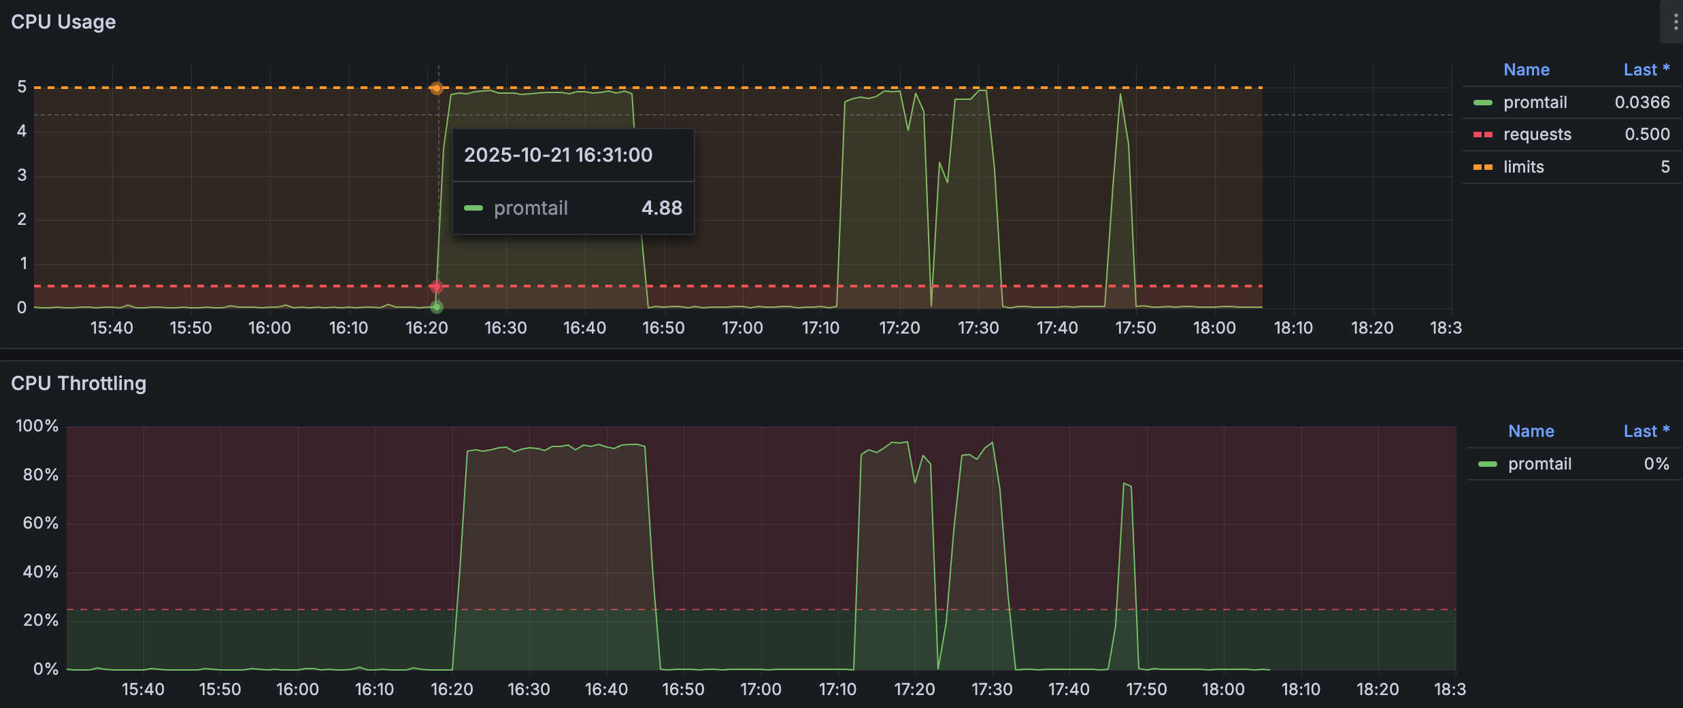The image size is (1683, 708).
Task: Sort CPU Throttling legend by Name header
Action: point(1531,431)
